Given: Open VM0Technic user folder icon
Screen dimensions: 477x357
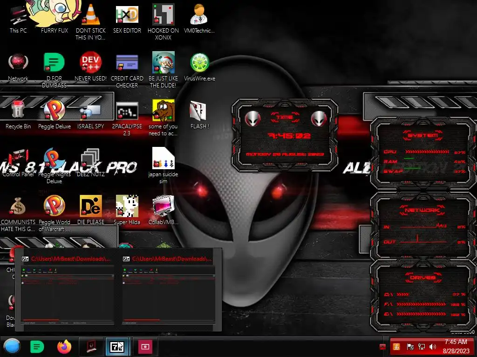Looking at the screenshot, I should (x=199, y=19).
